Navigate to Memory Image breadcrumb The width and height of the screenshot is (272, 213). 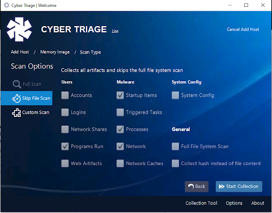point(55,52)
